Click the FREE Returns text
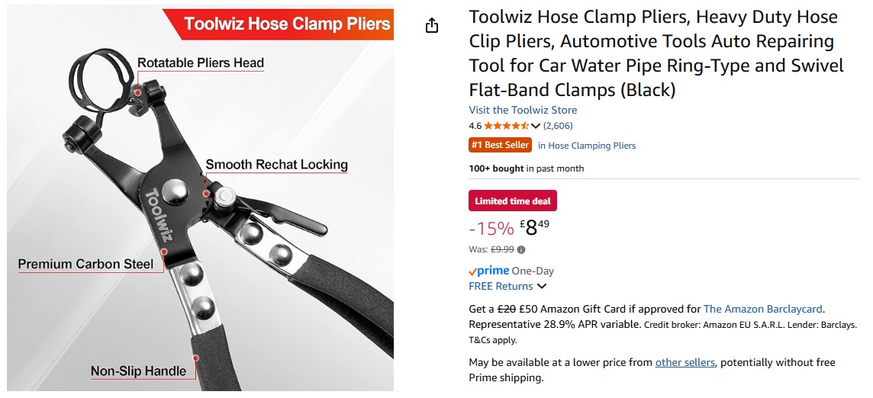 (x=501, y=287)
